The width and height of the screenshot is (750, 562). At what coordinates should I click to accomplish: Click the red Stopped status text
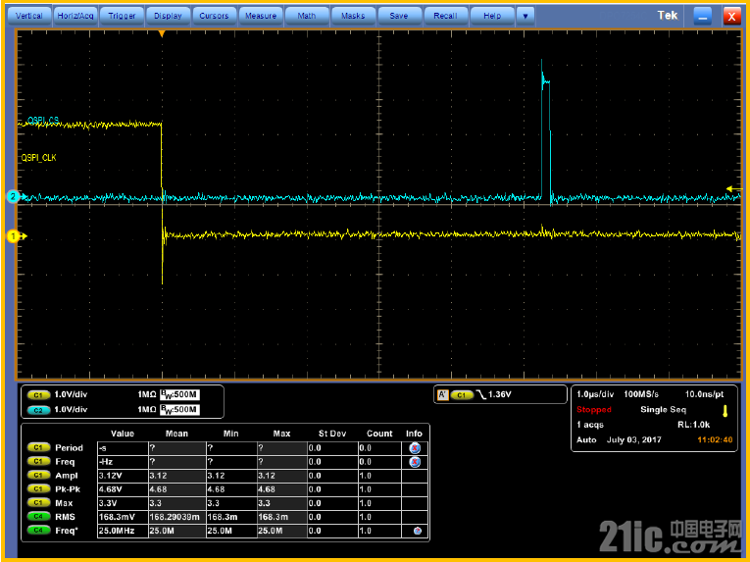click(594, 410)
